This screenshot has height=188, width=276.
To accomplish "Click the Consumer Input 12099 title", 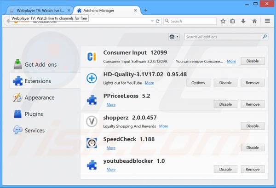I will click(135, 52).
